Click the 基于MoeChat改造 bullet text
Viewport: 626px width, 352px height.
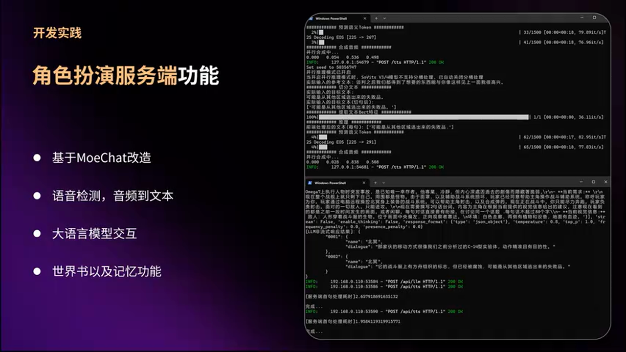tap(101, 158)
